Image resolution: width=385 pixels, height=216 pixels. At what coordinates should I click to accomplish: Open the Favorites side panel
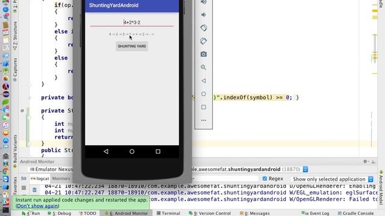point(15,185)
